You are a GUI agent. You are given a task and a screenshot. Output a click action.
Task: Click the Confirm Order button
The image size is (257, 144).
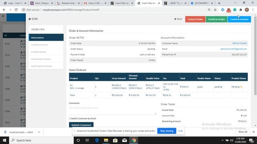[216, 19]
